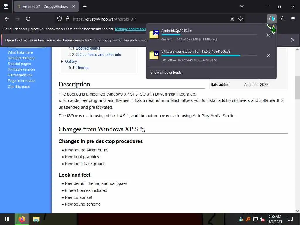Click Firefox in the taskbar

click(x=22, y=219)
